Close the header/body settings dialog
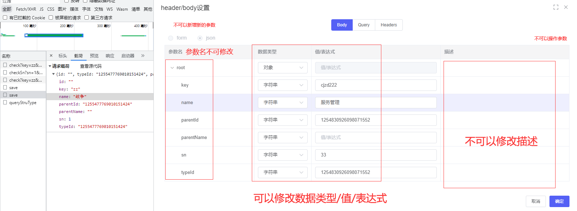This screenshot has height=211, width=577. 566,7
